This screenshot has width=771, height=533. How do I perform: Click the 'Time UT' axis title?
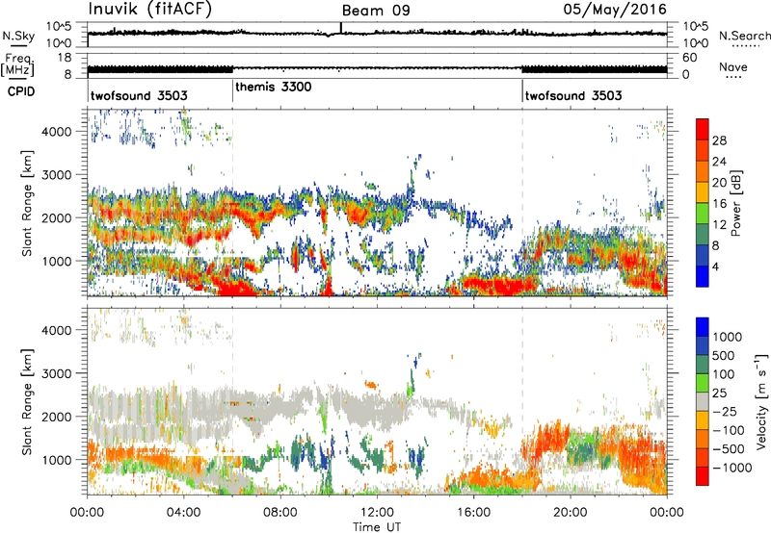pyautogui.click(x=377, y=527)
